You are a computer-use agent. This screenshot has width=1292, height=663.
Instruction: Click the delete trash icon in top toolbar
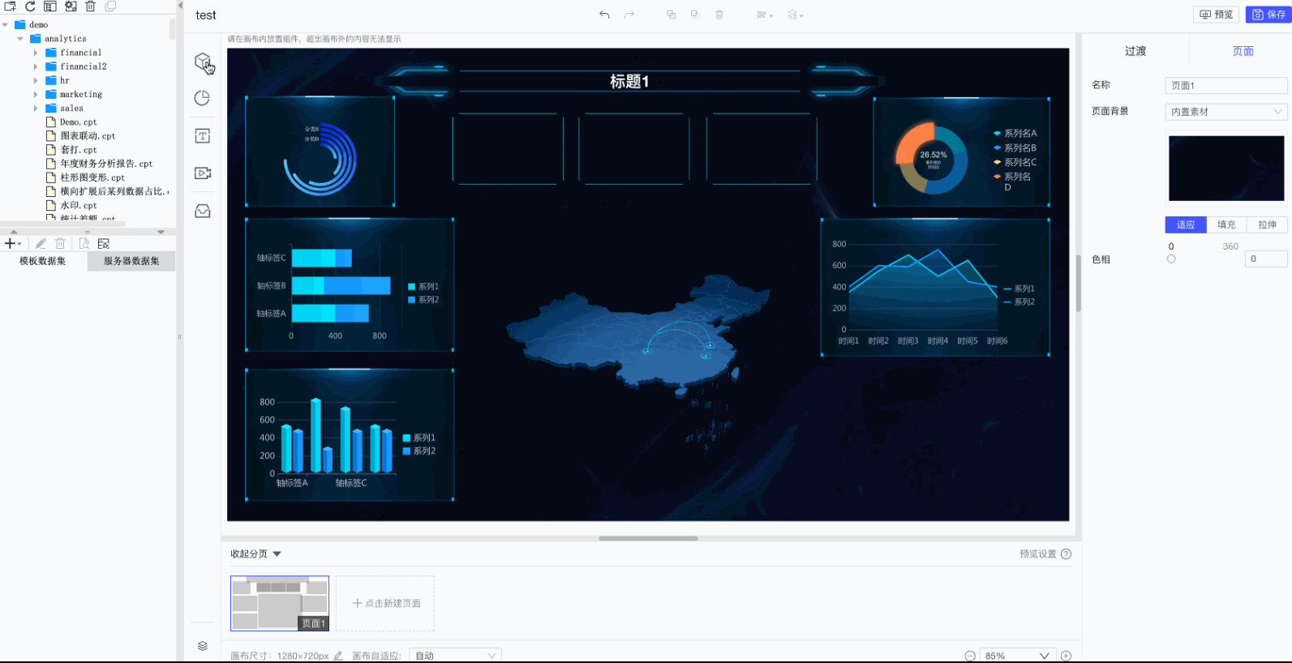point(719,15)
